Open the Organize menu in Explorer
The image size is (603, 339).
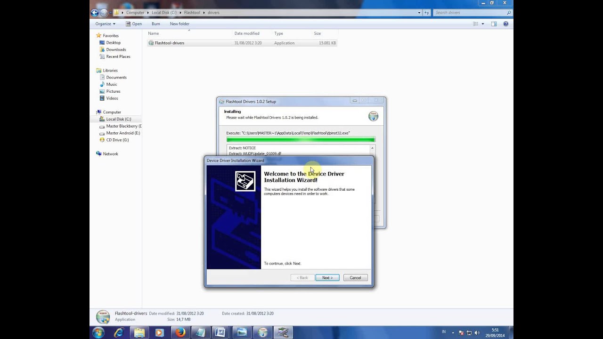pyautogui.click(x=105, y=24)
